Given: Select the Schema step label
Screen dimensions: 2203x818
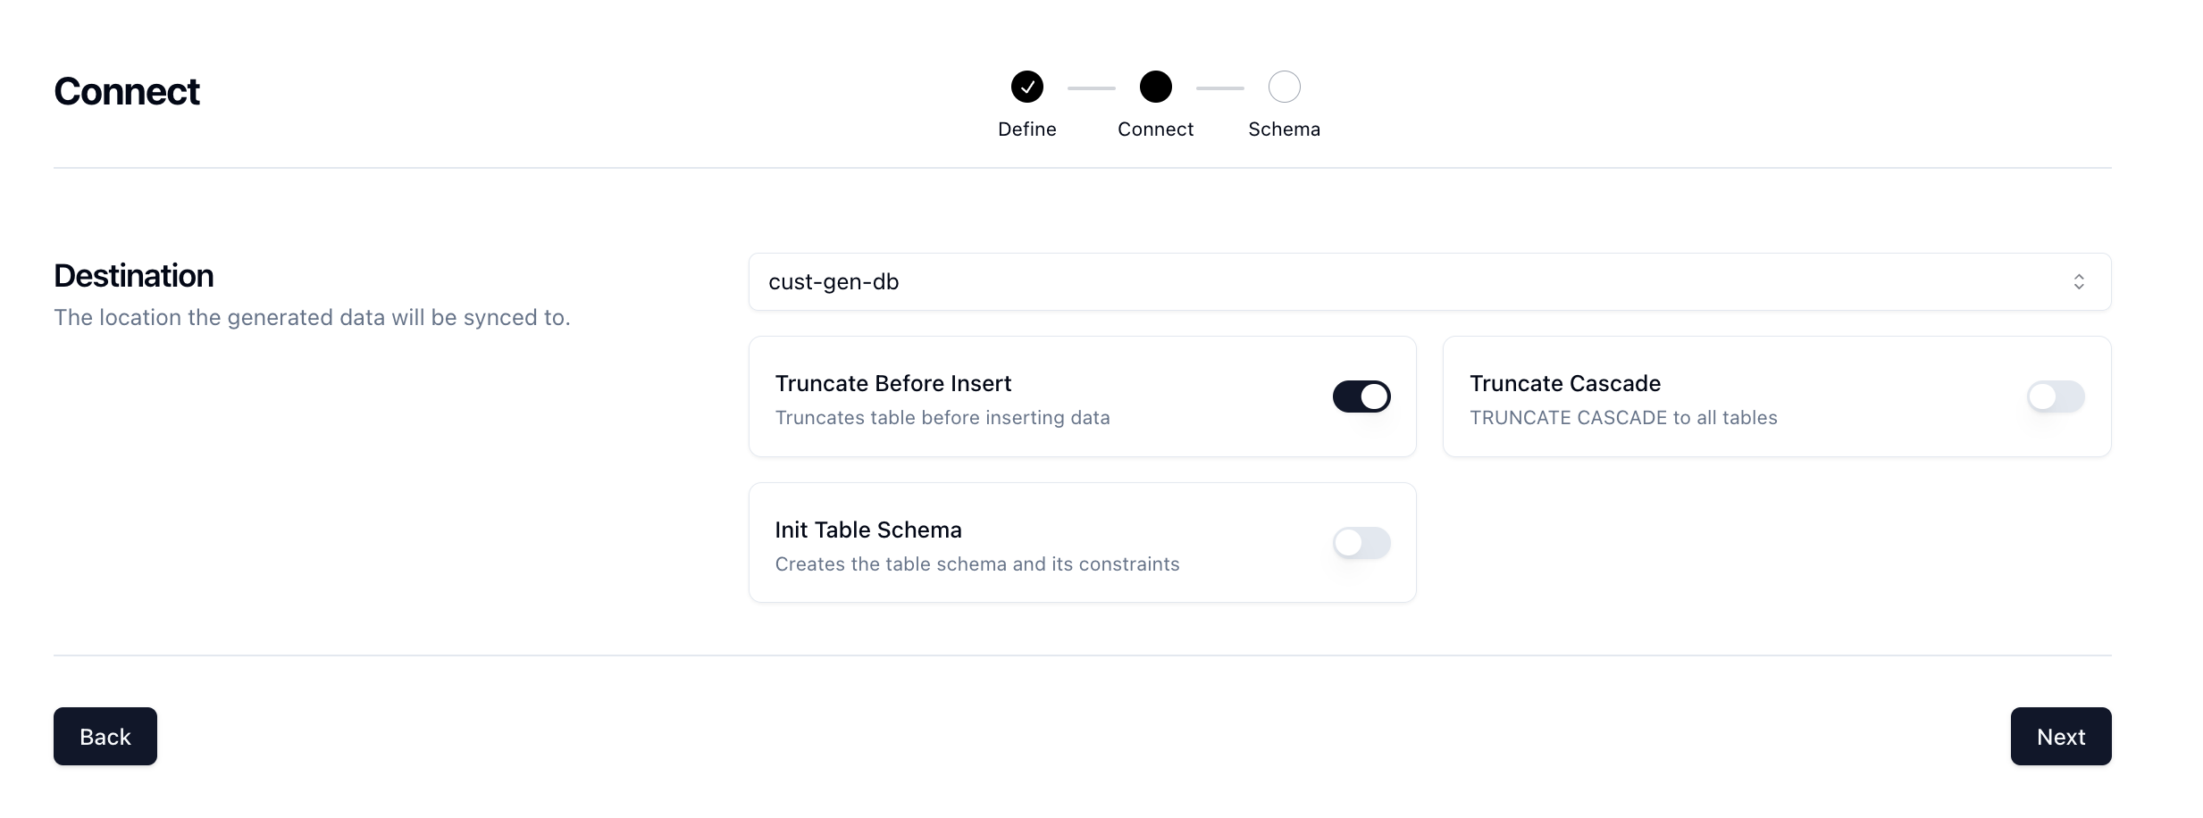Looking at the screenshot, I should point(1284,129).
